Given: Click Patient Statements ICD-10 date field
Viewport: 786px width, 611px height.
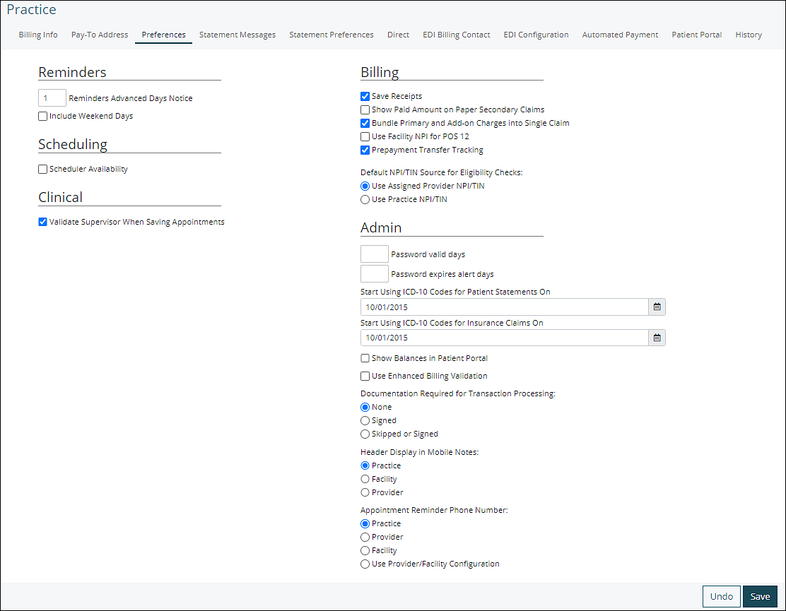Looking at the screenshot, I should pos(504,307).
